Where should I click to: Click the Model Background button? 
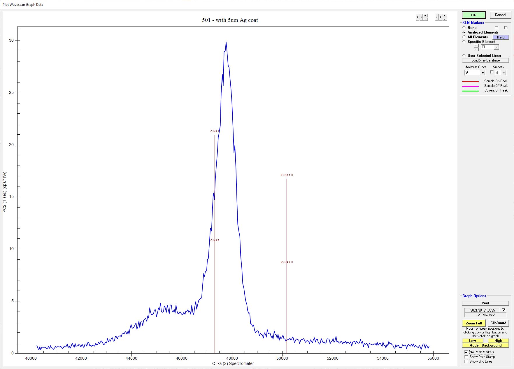click(x=485, y=345)
